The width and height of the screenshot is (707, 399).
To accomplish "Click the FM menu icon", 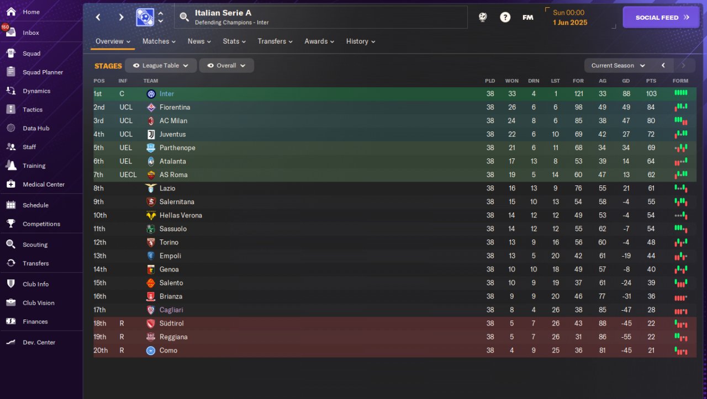I will [x=527, y=17].
